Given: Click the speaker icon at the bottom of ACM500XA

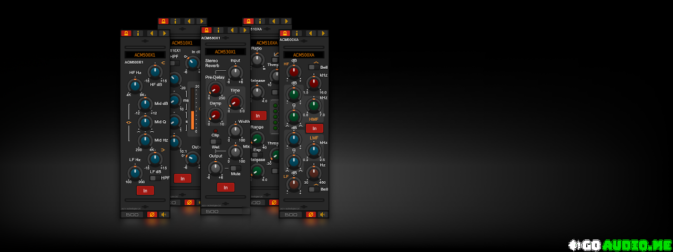Looking at the screenshot, I should 323,214.
